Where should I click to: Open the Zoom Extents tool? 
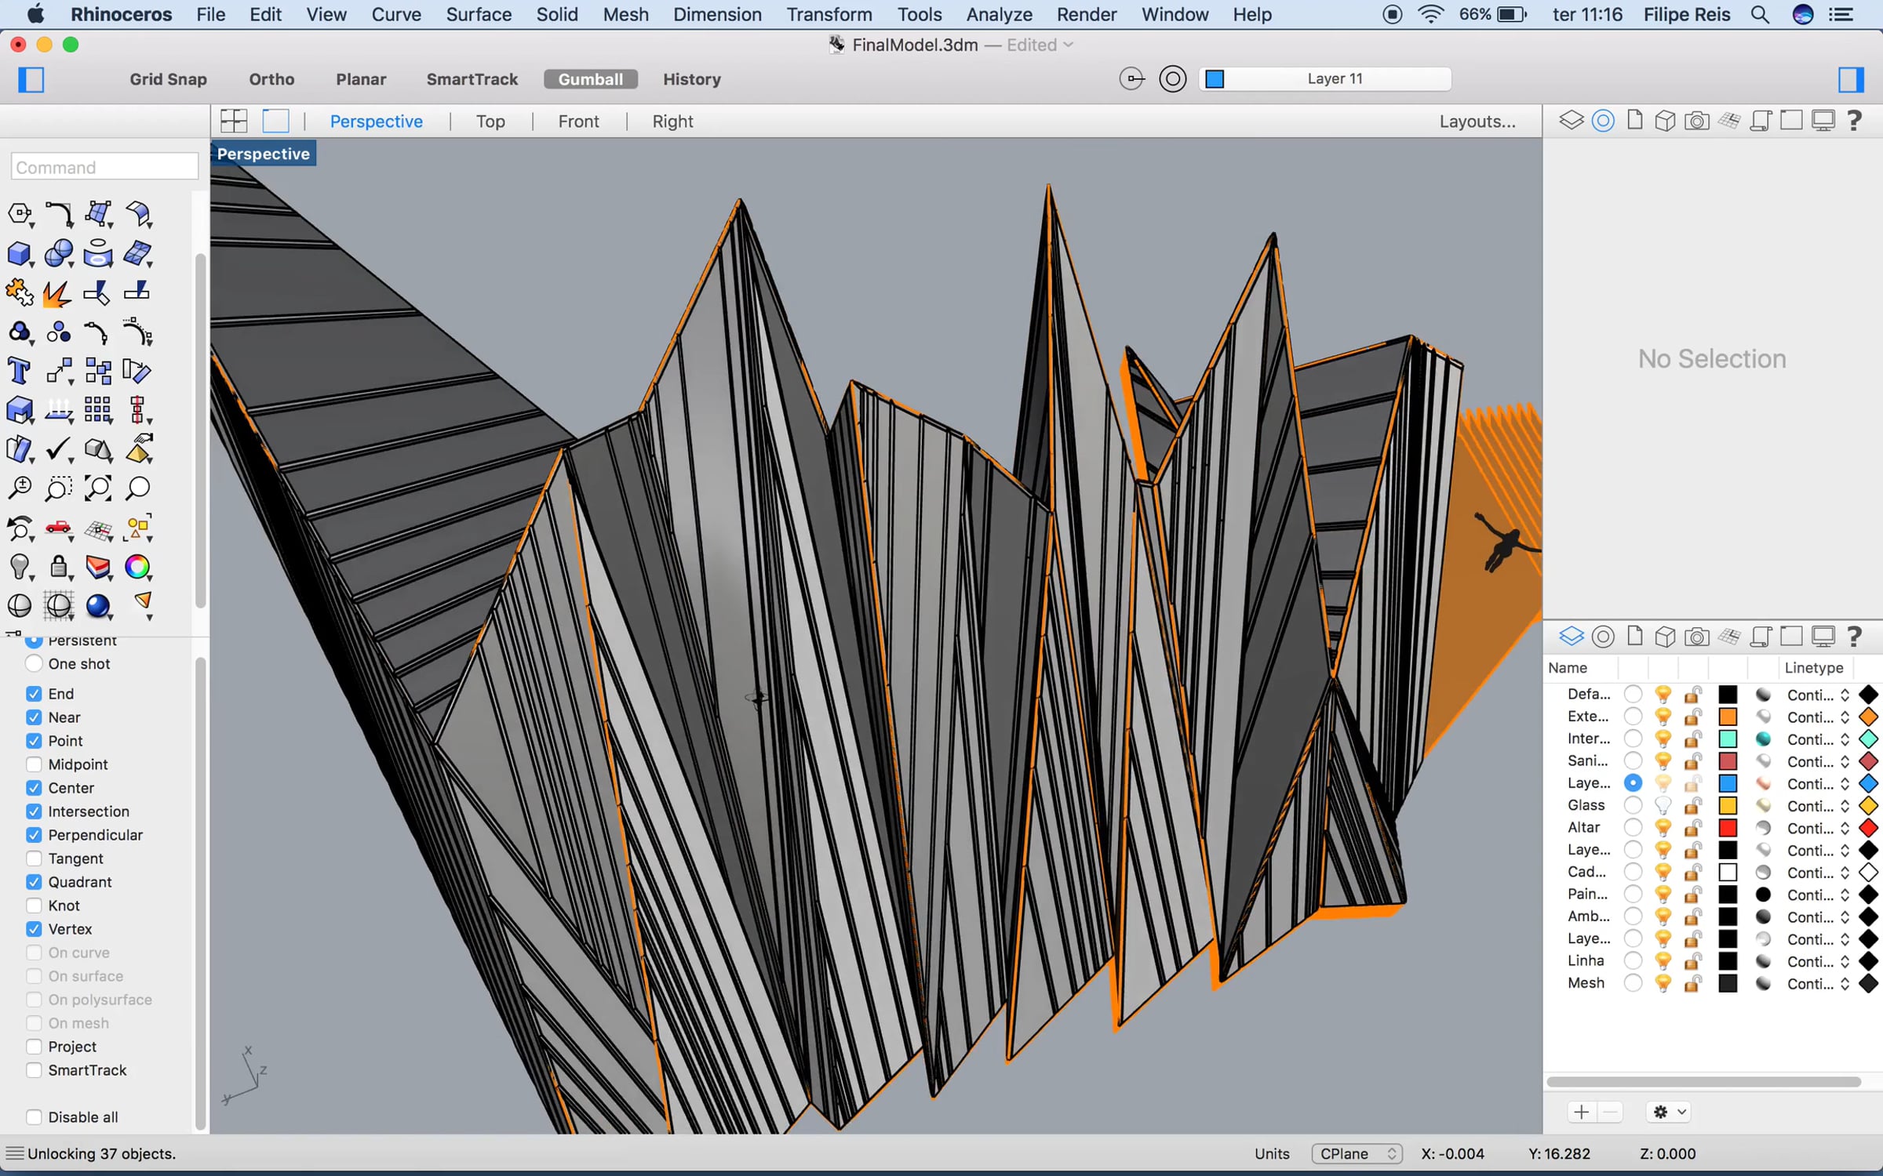point(97,488)
